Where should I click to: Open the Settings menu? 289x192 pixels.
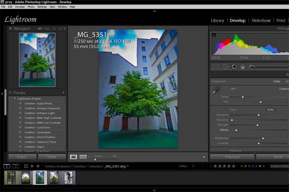42,7
